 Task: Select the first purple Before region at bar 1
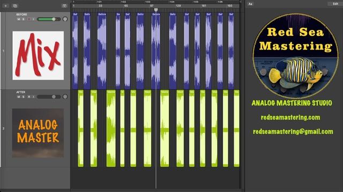pyautogui.click(x=75, y=51)
